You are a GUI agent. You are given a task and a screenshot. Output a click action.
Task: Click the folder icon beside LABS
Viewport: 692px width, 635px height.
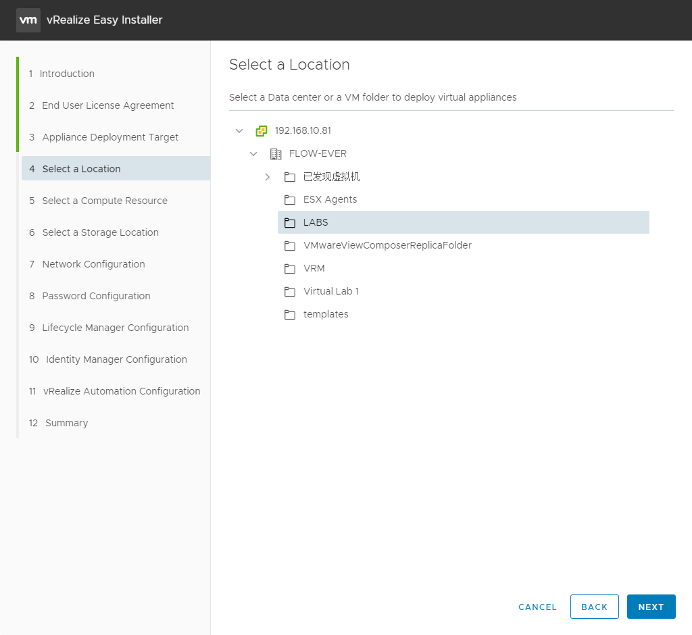[290, 223]
